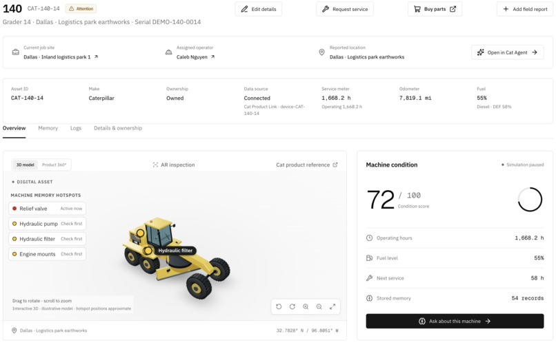Click the map pin icon beside Reported location

coord(321,52)
